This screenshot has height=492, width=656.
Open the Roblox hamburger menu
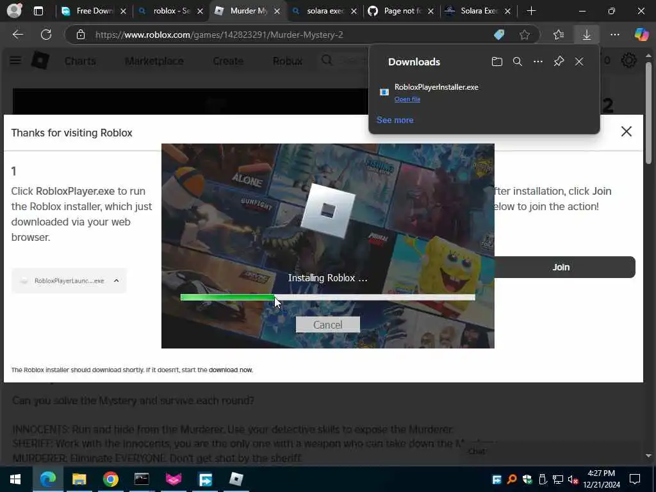pyautogui.click(x=15, y=61)
